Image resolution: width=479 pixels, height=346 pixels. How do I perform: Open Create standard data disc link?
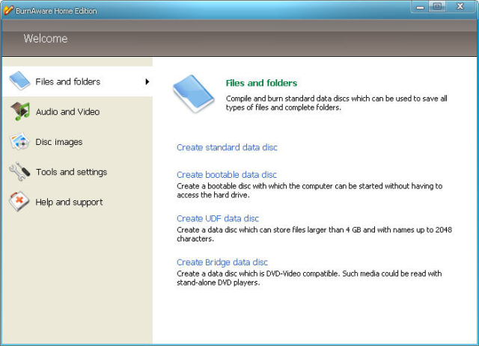227,147
